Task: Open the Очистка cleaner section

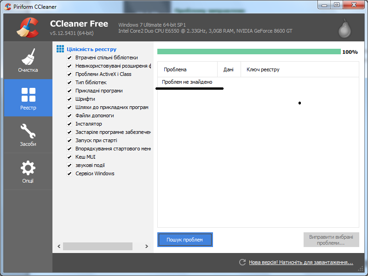Action: [28, 60]
